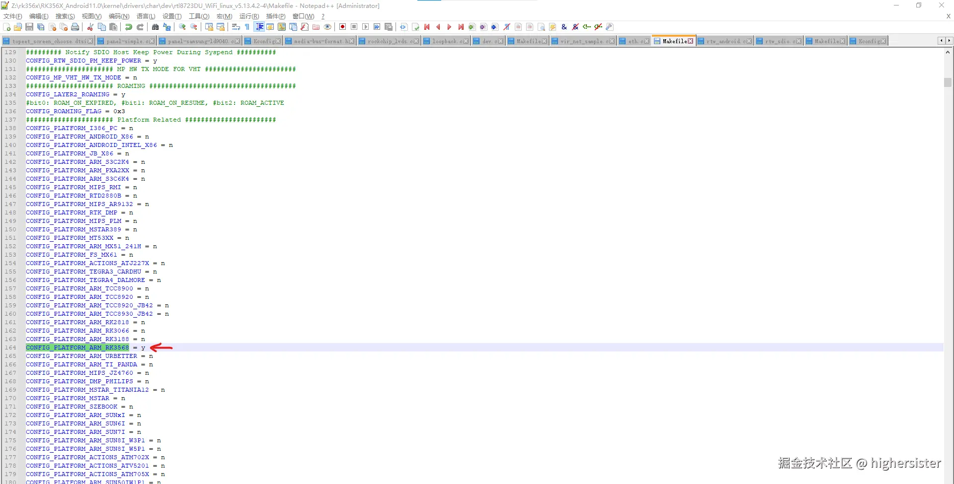Toggle the indent guide button

[259, 27]
